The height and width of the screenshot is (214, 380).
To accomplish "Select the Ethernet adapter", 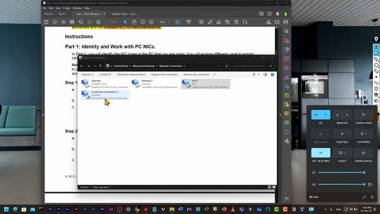I will (x=104, y=84).
